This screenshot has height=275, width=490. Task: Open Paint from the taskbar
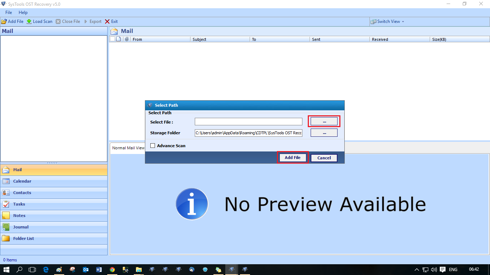[59, 269]
